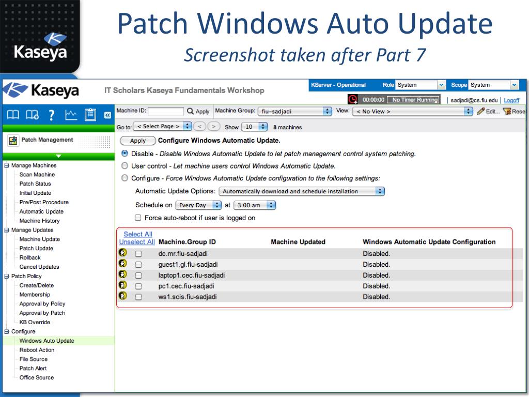Viewport: 529px width, 397px height.
Task: Collapse the Manage Machines tree section
Action: 6,165
